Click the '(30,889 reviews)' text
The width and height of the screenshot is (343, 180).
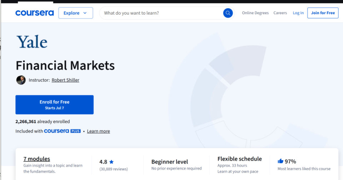(x=114, y=169)
